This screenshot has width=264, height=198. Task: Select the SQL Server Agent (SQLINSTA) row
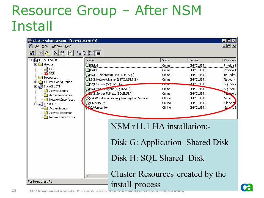tap(160, 89)
